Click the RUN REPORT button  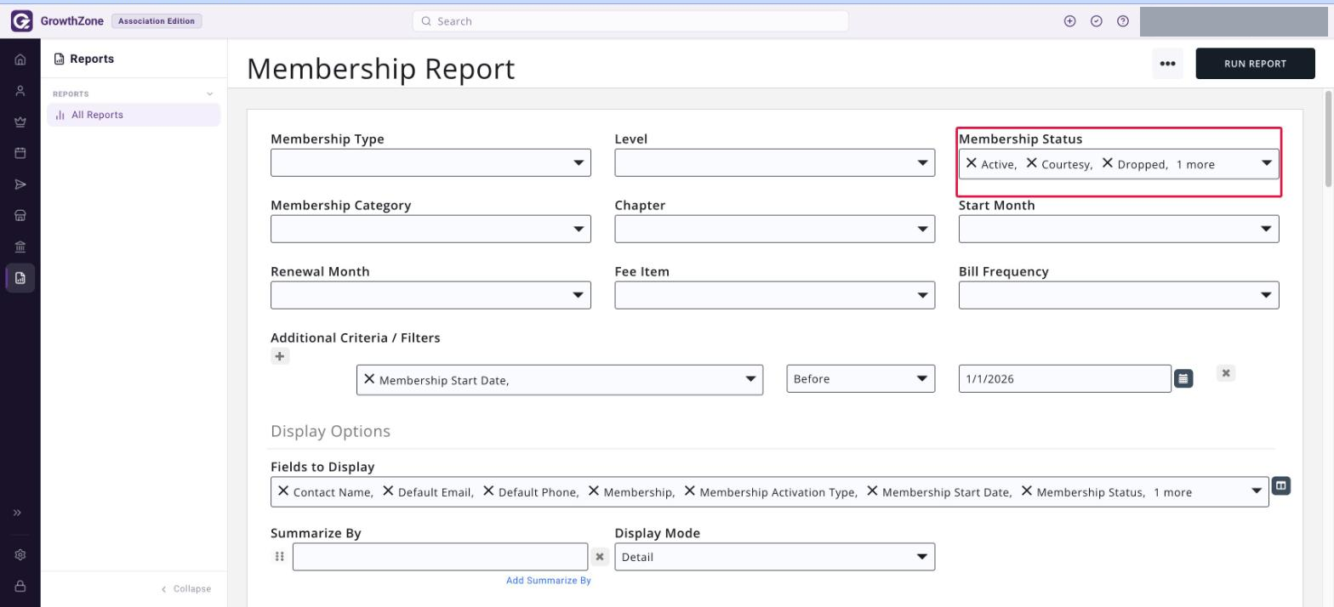pyautogui.click(x=1255, y=64)
